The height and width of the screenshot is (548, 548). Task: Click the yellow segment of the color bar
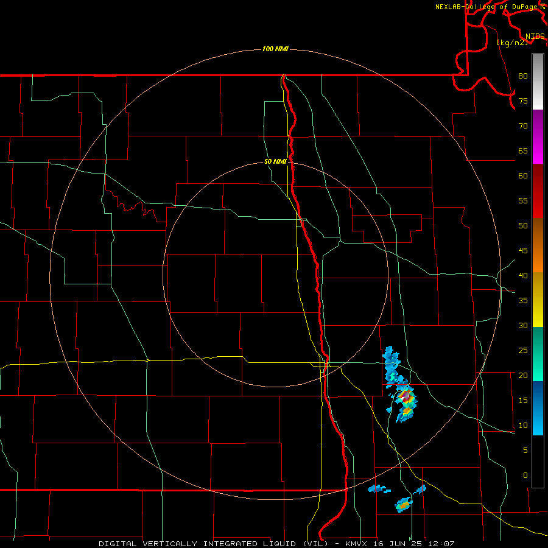538,300
